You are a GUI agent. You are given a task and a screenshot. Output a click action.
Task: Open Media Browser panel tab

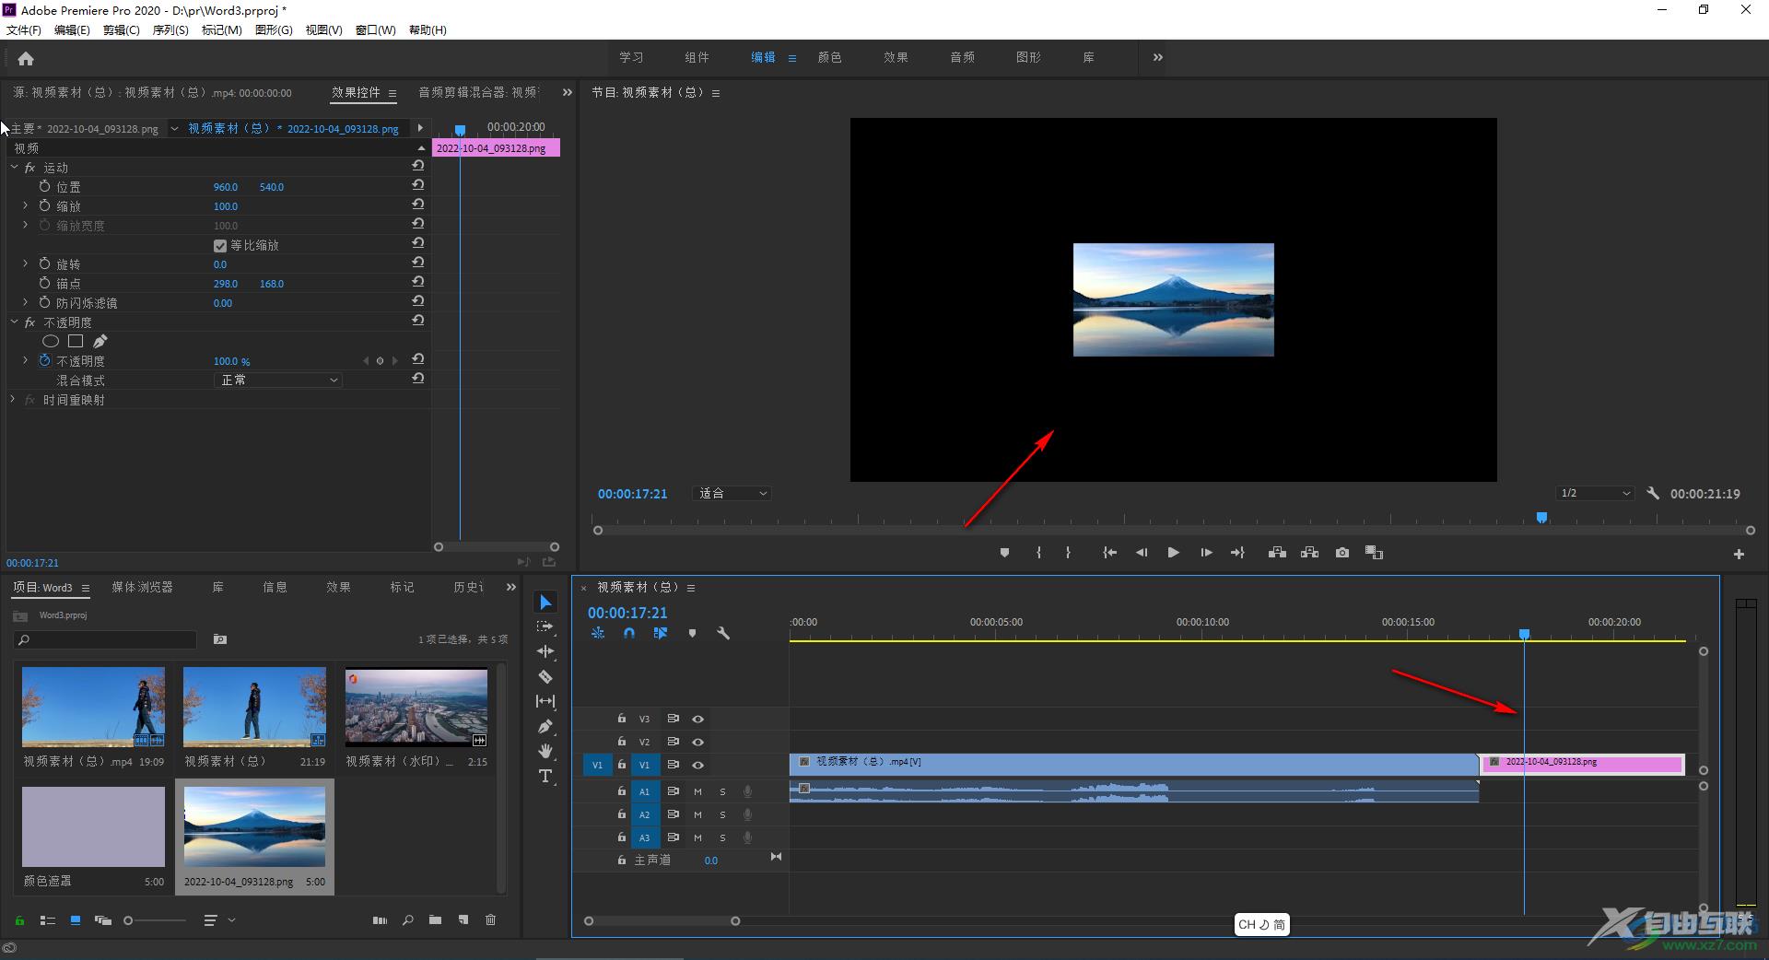coord(142,587)
